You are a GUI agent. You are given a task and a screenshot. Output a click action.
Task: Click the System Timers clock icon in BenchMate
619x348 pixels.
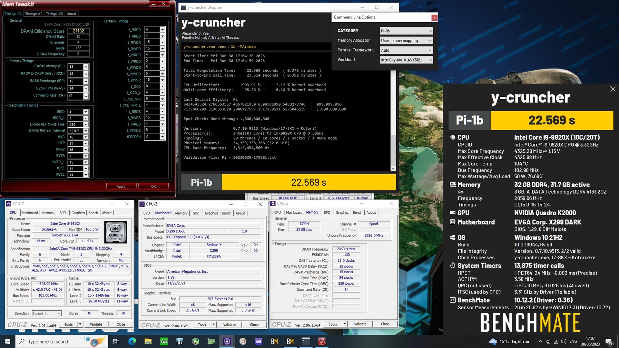(x=453, y=266)
